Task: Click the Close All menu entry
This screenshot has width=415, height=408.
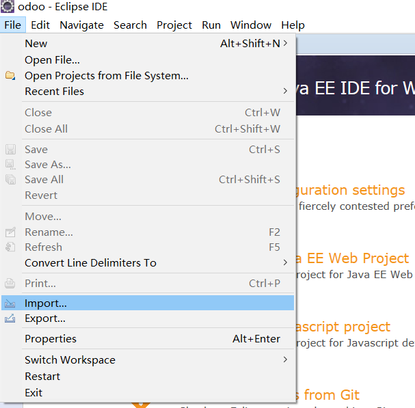Action: [148, 129]
